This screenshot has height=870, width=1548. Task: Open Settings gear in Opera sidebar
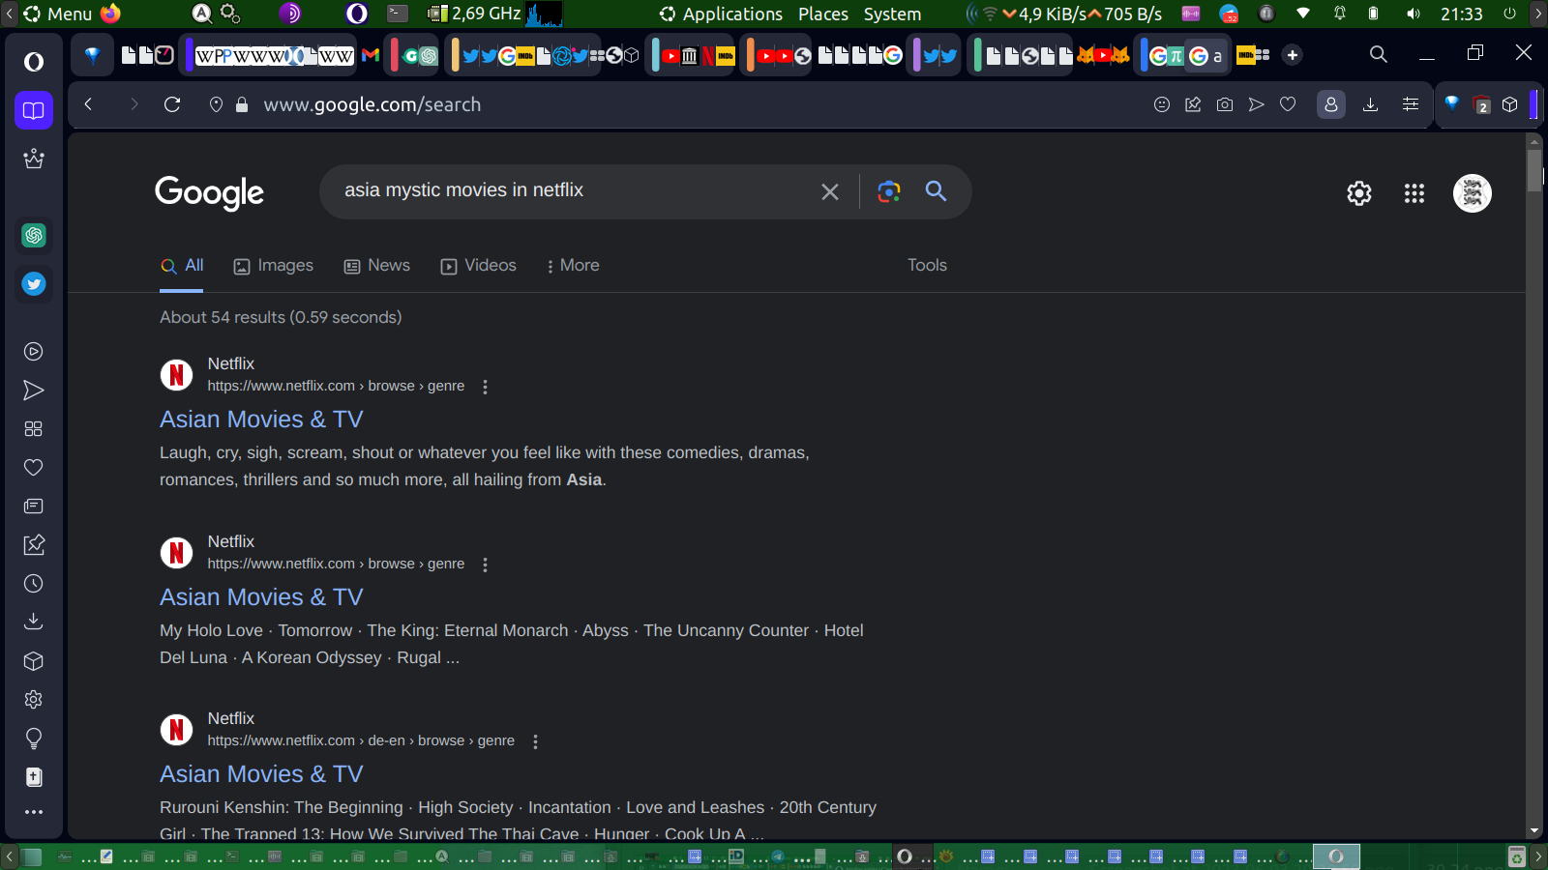(x=34, y=700)
